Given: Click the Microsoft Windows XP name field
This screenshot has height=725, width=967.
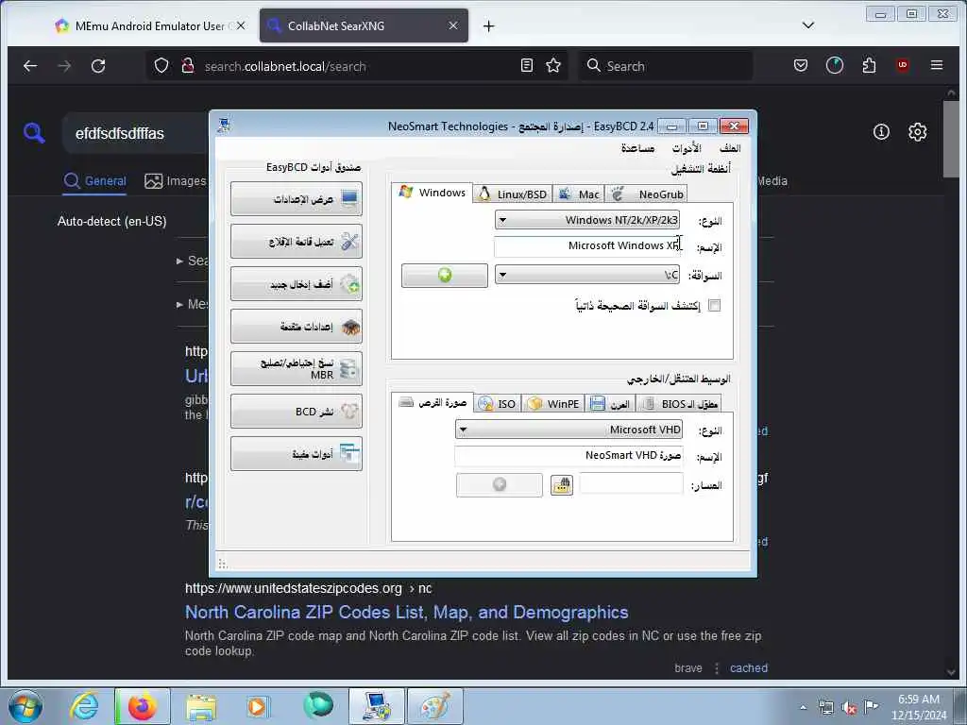Looking at the screenshot, I should tap(587, 246).
